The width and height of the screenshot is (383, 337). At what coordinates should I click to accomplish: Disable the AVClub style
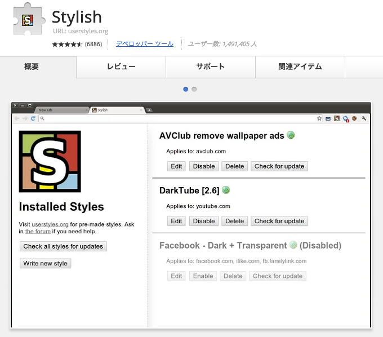204,166
